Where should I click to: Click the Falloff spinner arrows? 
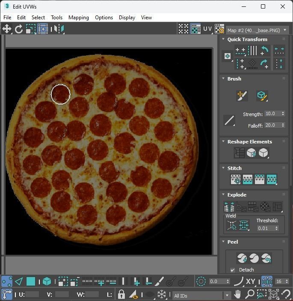(283, 125)
